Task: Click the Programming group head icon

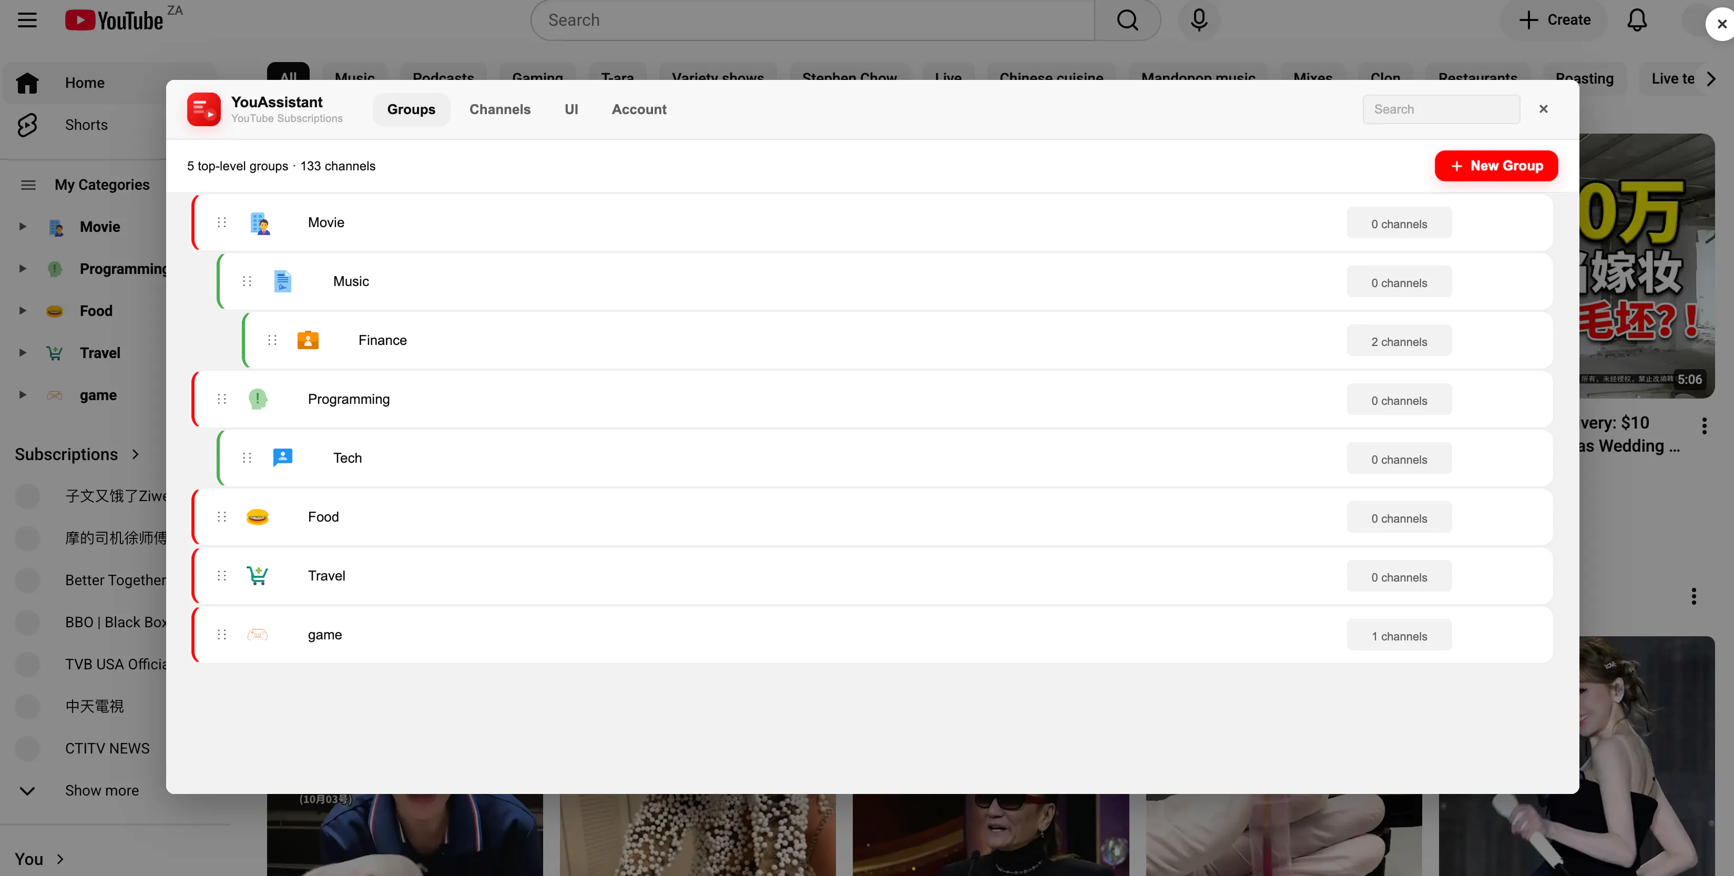Action: click(258, 399)
